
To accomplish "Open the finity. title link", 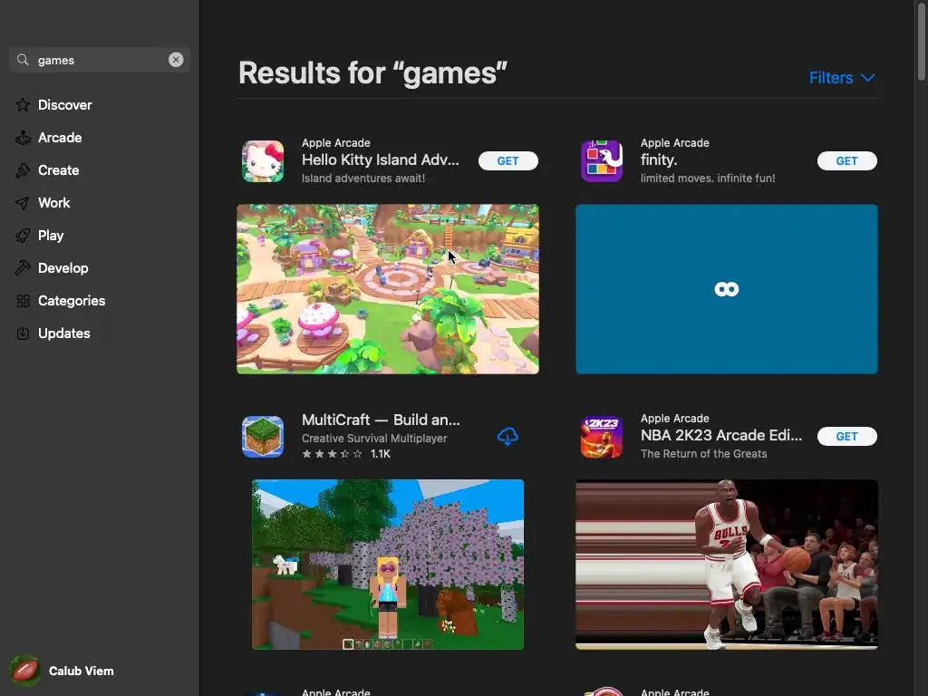I will [x=659, y=159].
